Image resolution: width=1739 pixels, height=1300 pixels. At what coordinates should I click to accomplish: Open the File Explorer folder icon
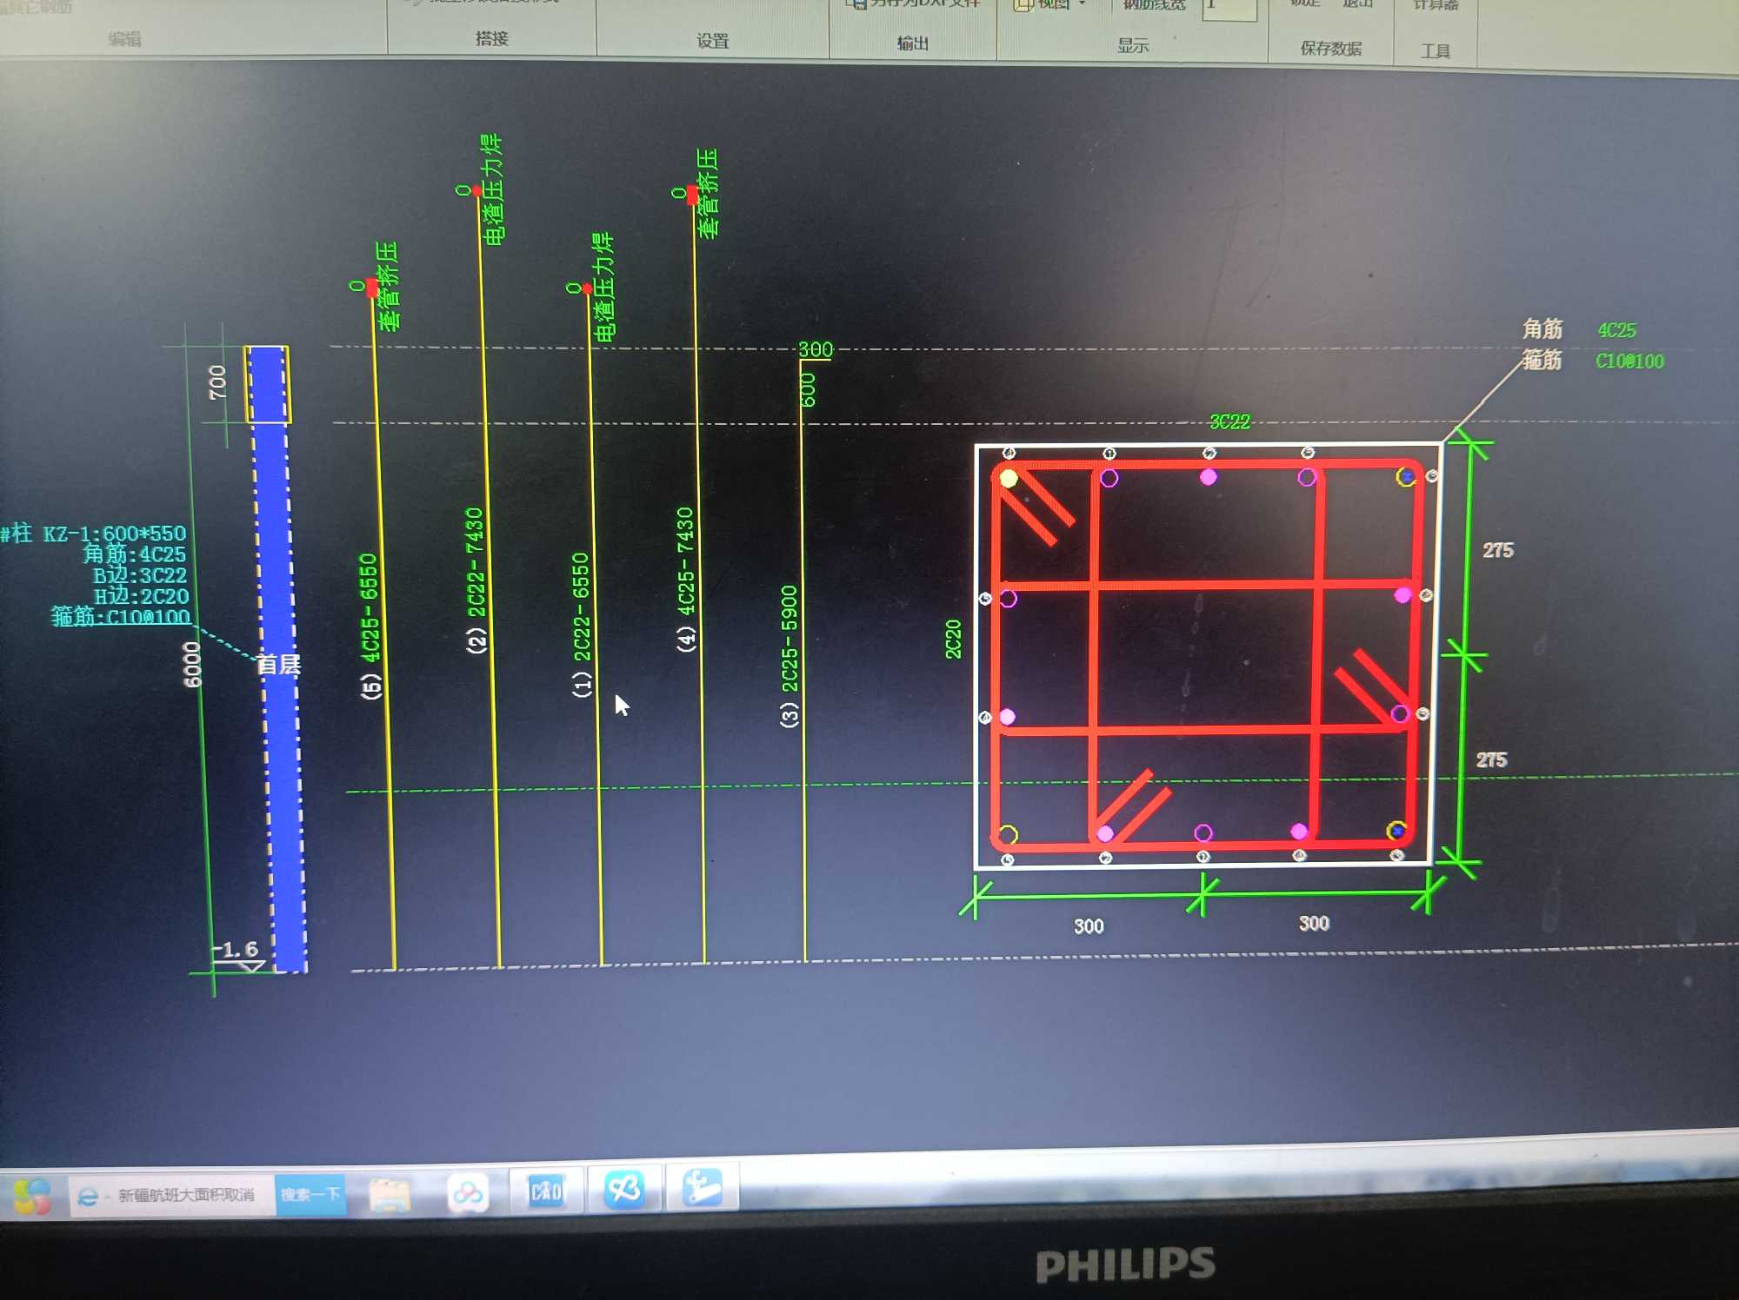pyautogui.click(x=390, y=1195)
